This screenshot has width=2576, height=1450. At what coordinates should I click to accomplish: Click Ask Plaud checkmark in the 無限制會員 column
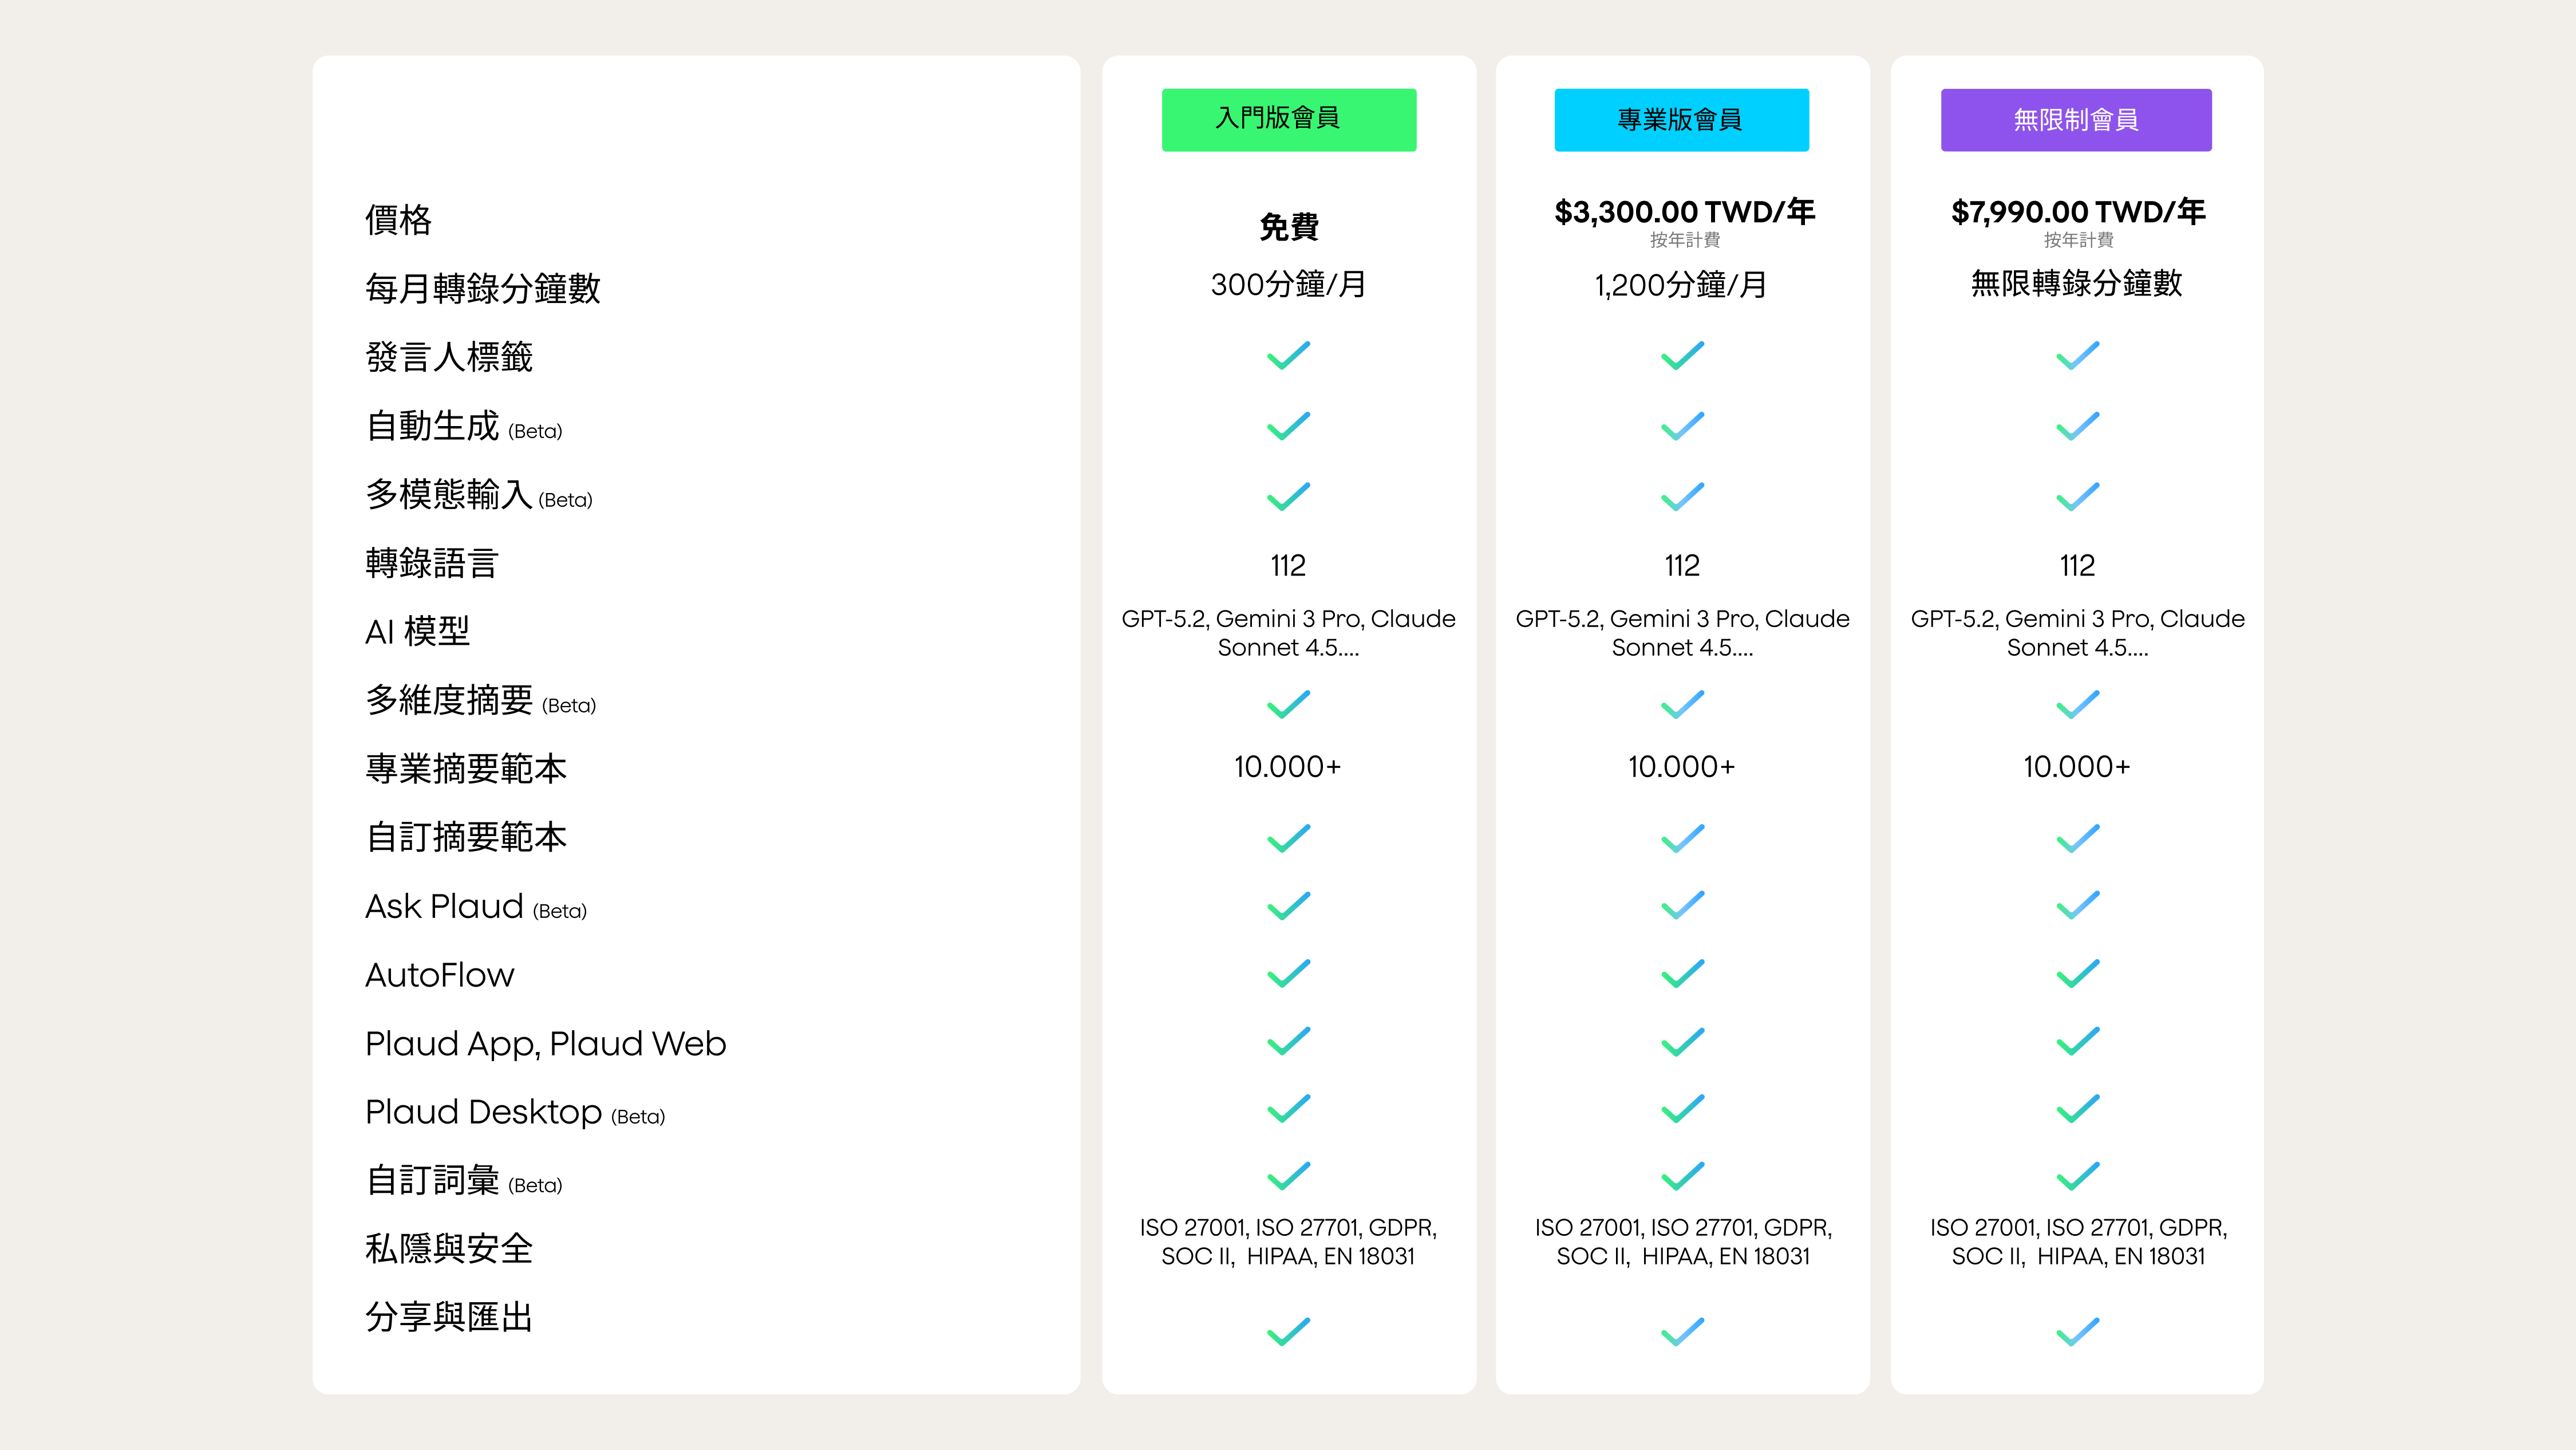[x=2077, y=905]
